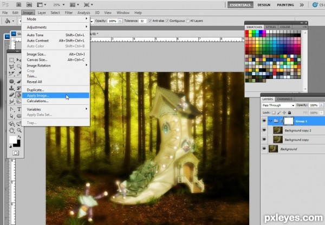Screen dimensions: 325x225
Task: Select the Clone Stamp tool
Action: click(11, 88)
